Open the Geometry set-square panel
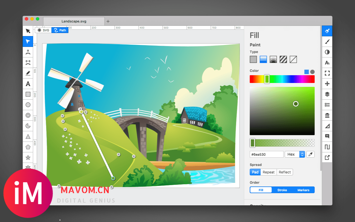355x222 pixels. tap(327, 126)
